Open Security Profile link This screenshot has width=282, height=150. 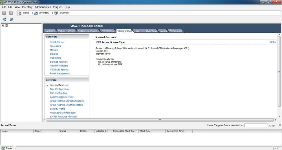pos(57,109)
